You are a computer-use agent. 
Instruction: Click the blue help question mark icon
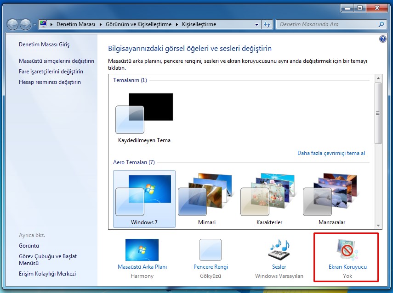(383, 39)
